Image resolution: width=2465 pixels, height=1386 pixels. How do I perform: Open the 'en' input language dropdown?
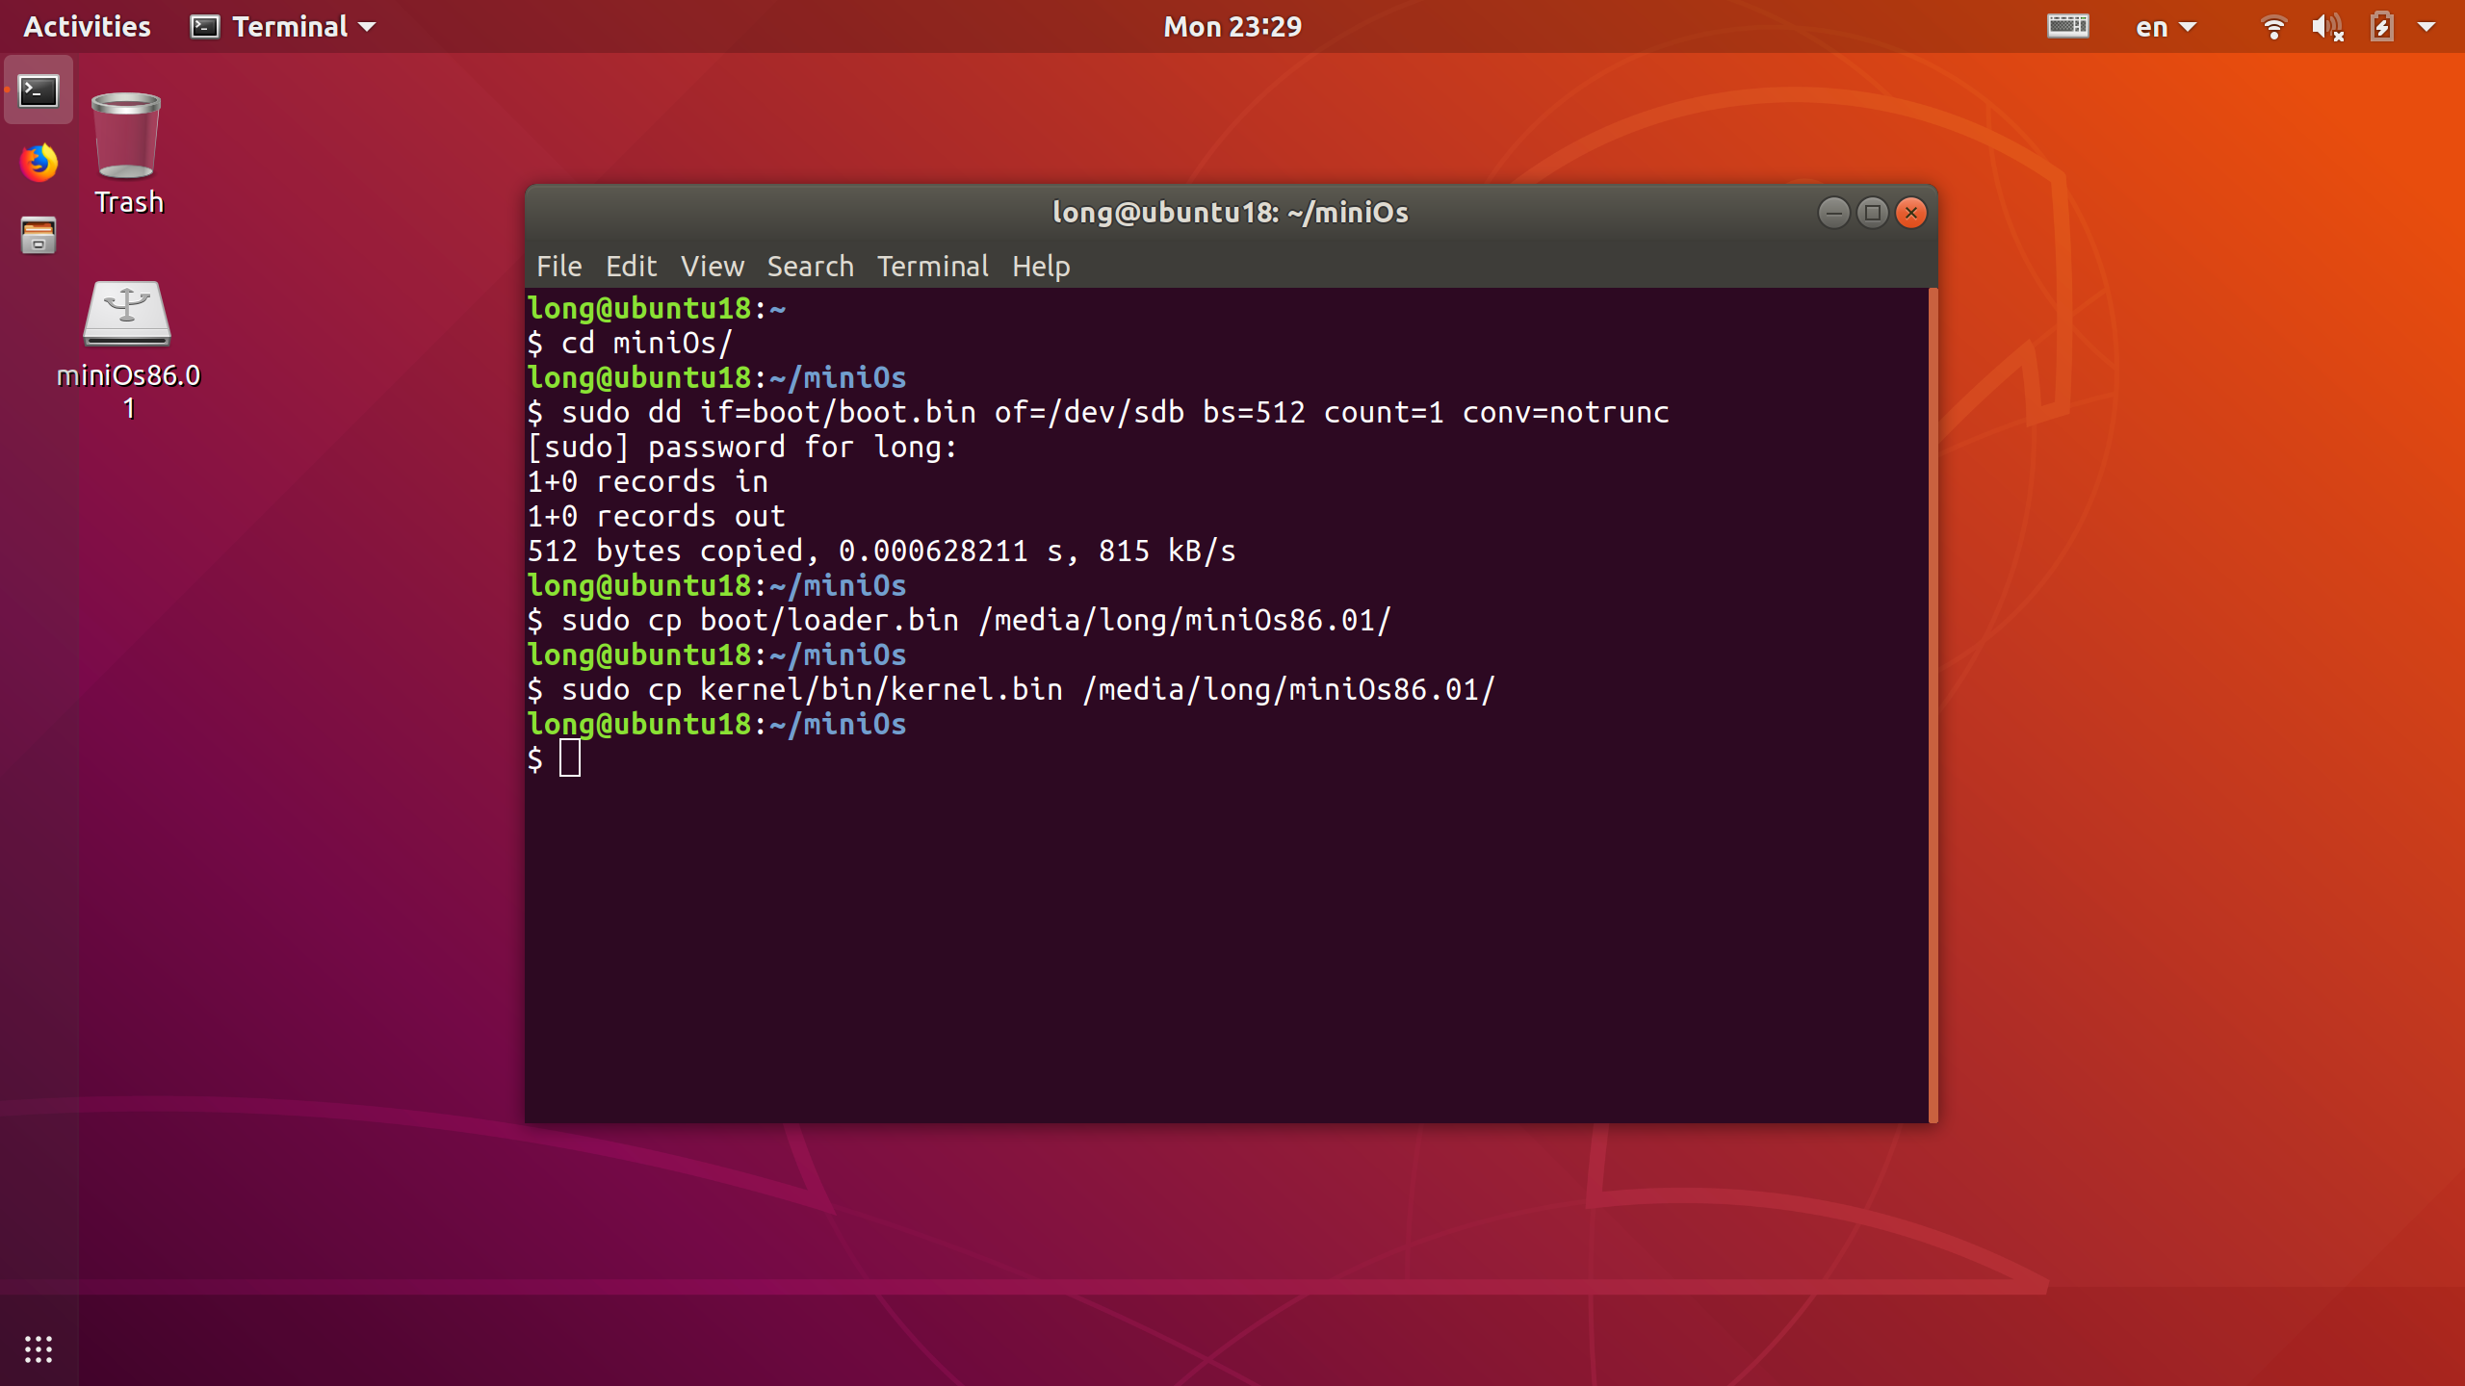coord(2165,27)
